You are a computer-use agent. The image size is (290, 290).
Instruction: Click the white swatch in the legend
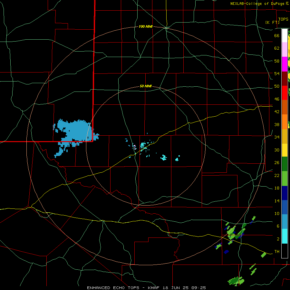pos(285,35)
